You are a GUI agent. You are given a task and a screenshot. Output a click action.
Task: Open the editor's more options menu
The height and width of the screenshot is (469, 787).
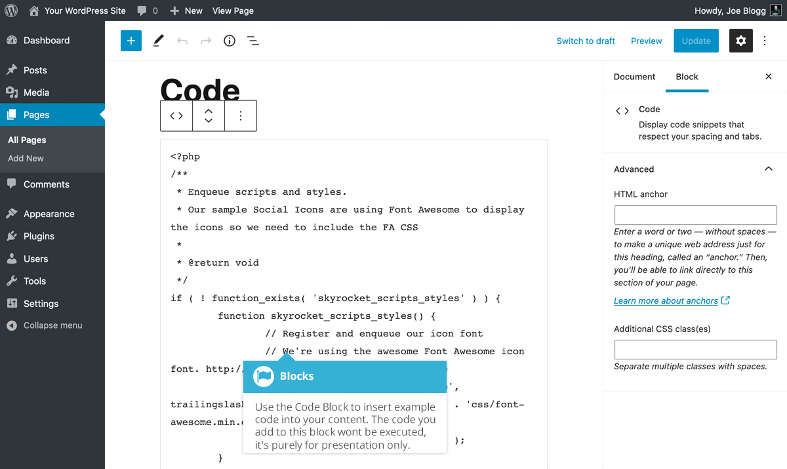[765, 41]
